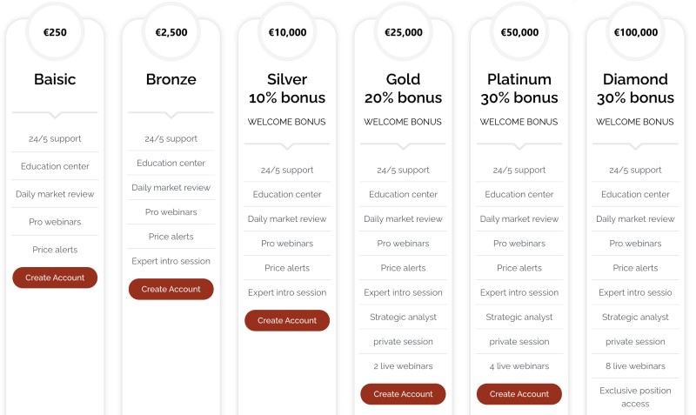Click Create Account under Baisic plan
The height and width of the screenshot is (415, 696).
pos(55,278)
